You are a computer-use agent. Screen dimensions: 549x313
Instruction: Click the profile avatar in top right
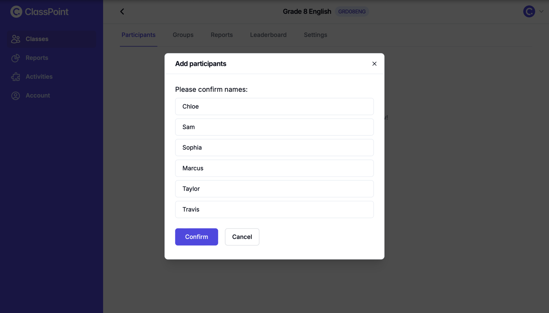529,12
